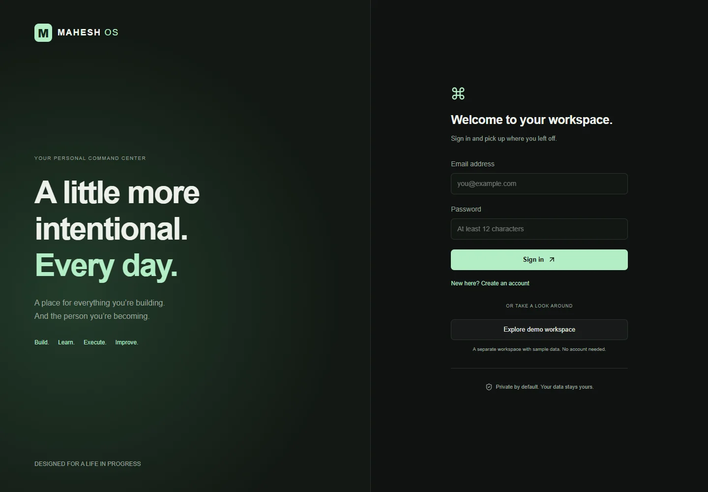Focus the Email address field
708x492 pixels.
[539, 184]
